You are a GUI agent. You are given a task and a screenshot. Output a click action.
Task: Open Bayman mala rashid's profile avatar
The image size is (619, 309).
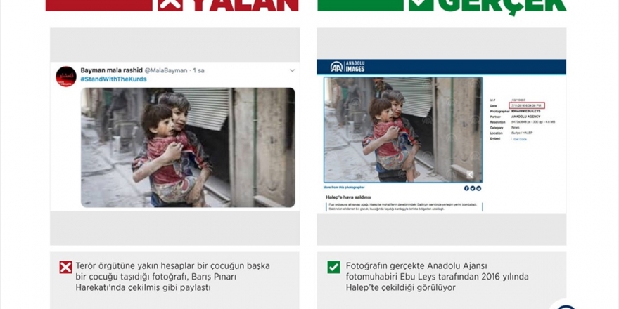[66, 77]
